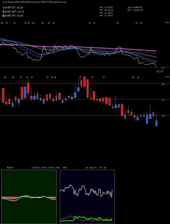Viewport: 170px width, 224px height.
Task: Click the white DOW MT legend swatch
Action: pos(3,12)
